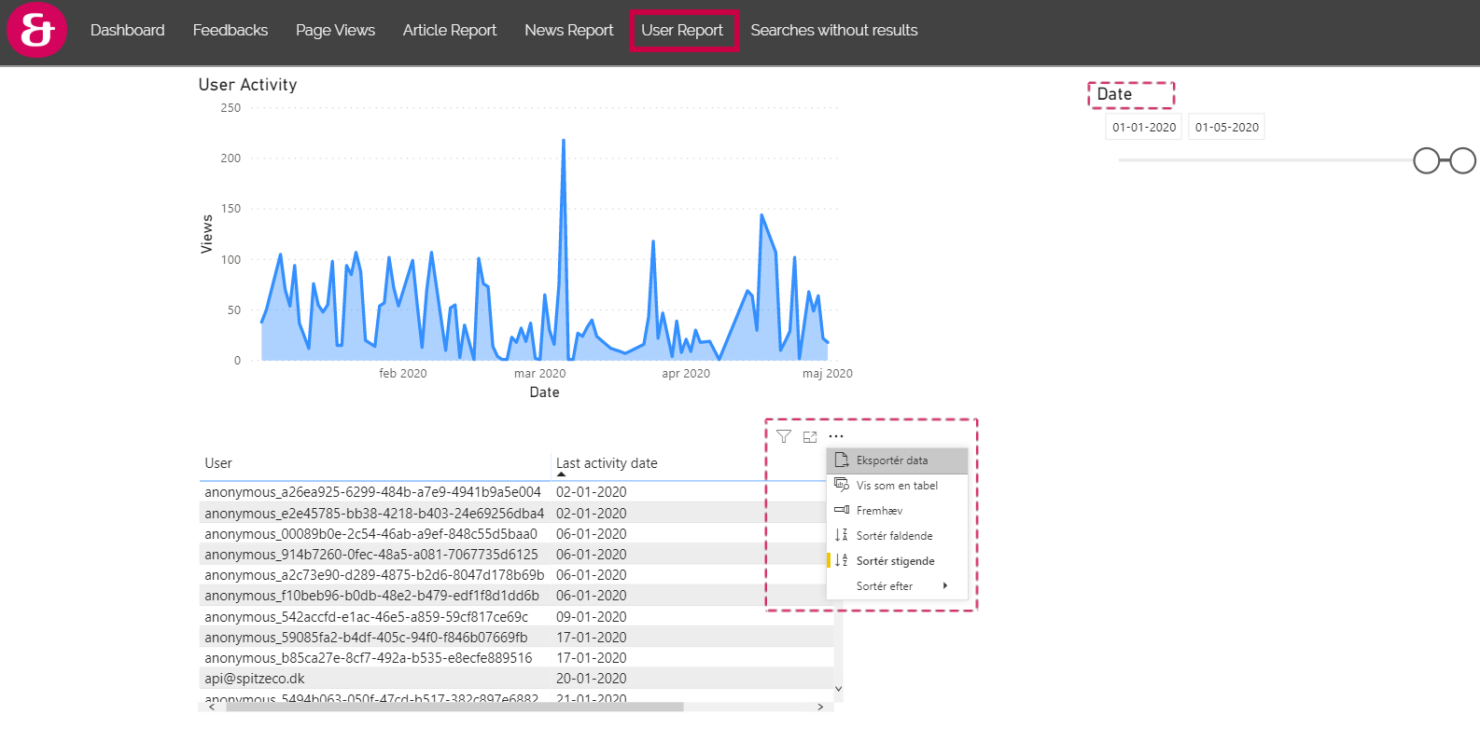The height and width of the screenshot is (742, 1480).
Task: Click the right handle of date slider
Action: coord(1462,161)
